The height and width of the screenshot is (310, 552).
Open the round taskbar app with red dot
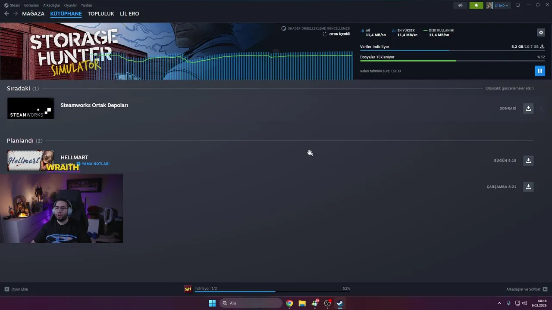point(327,303)
